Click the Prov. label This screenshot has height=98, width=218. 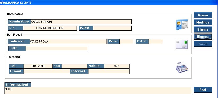coord(114,41)
